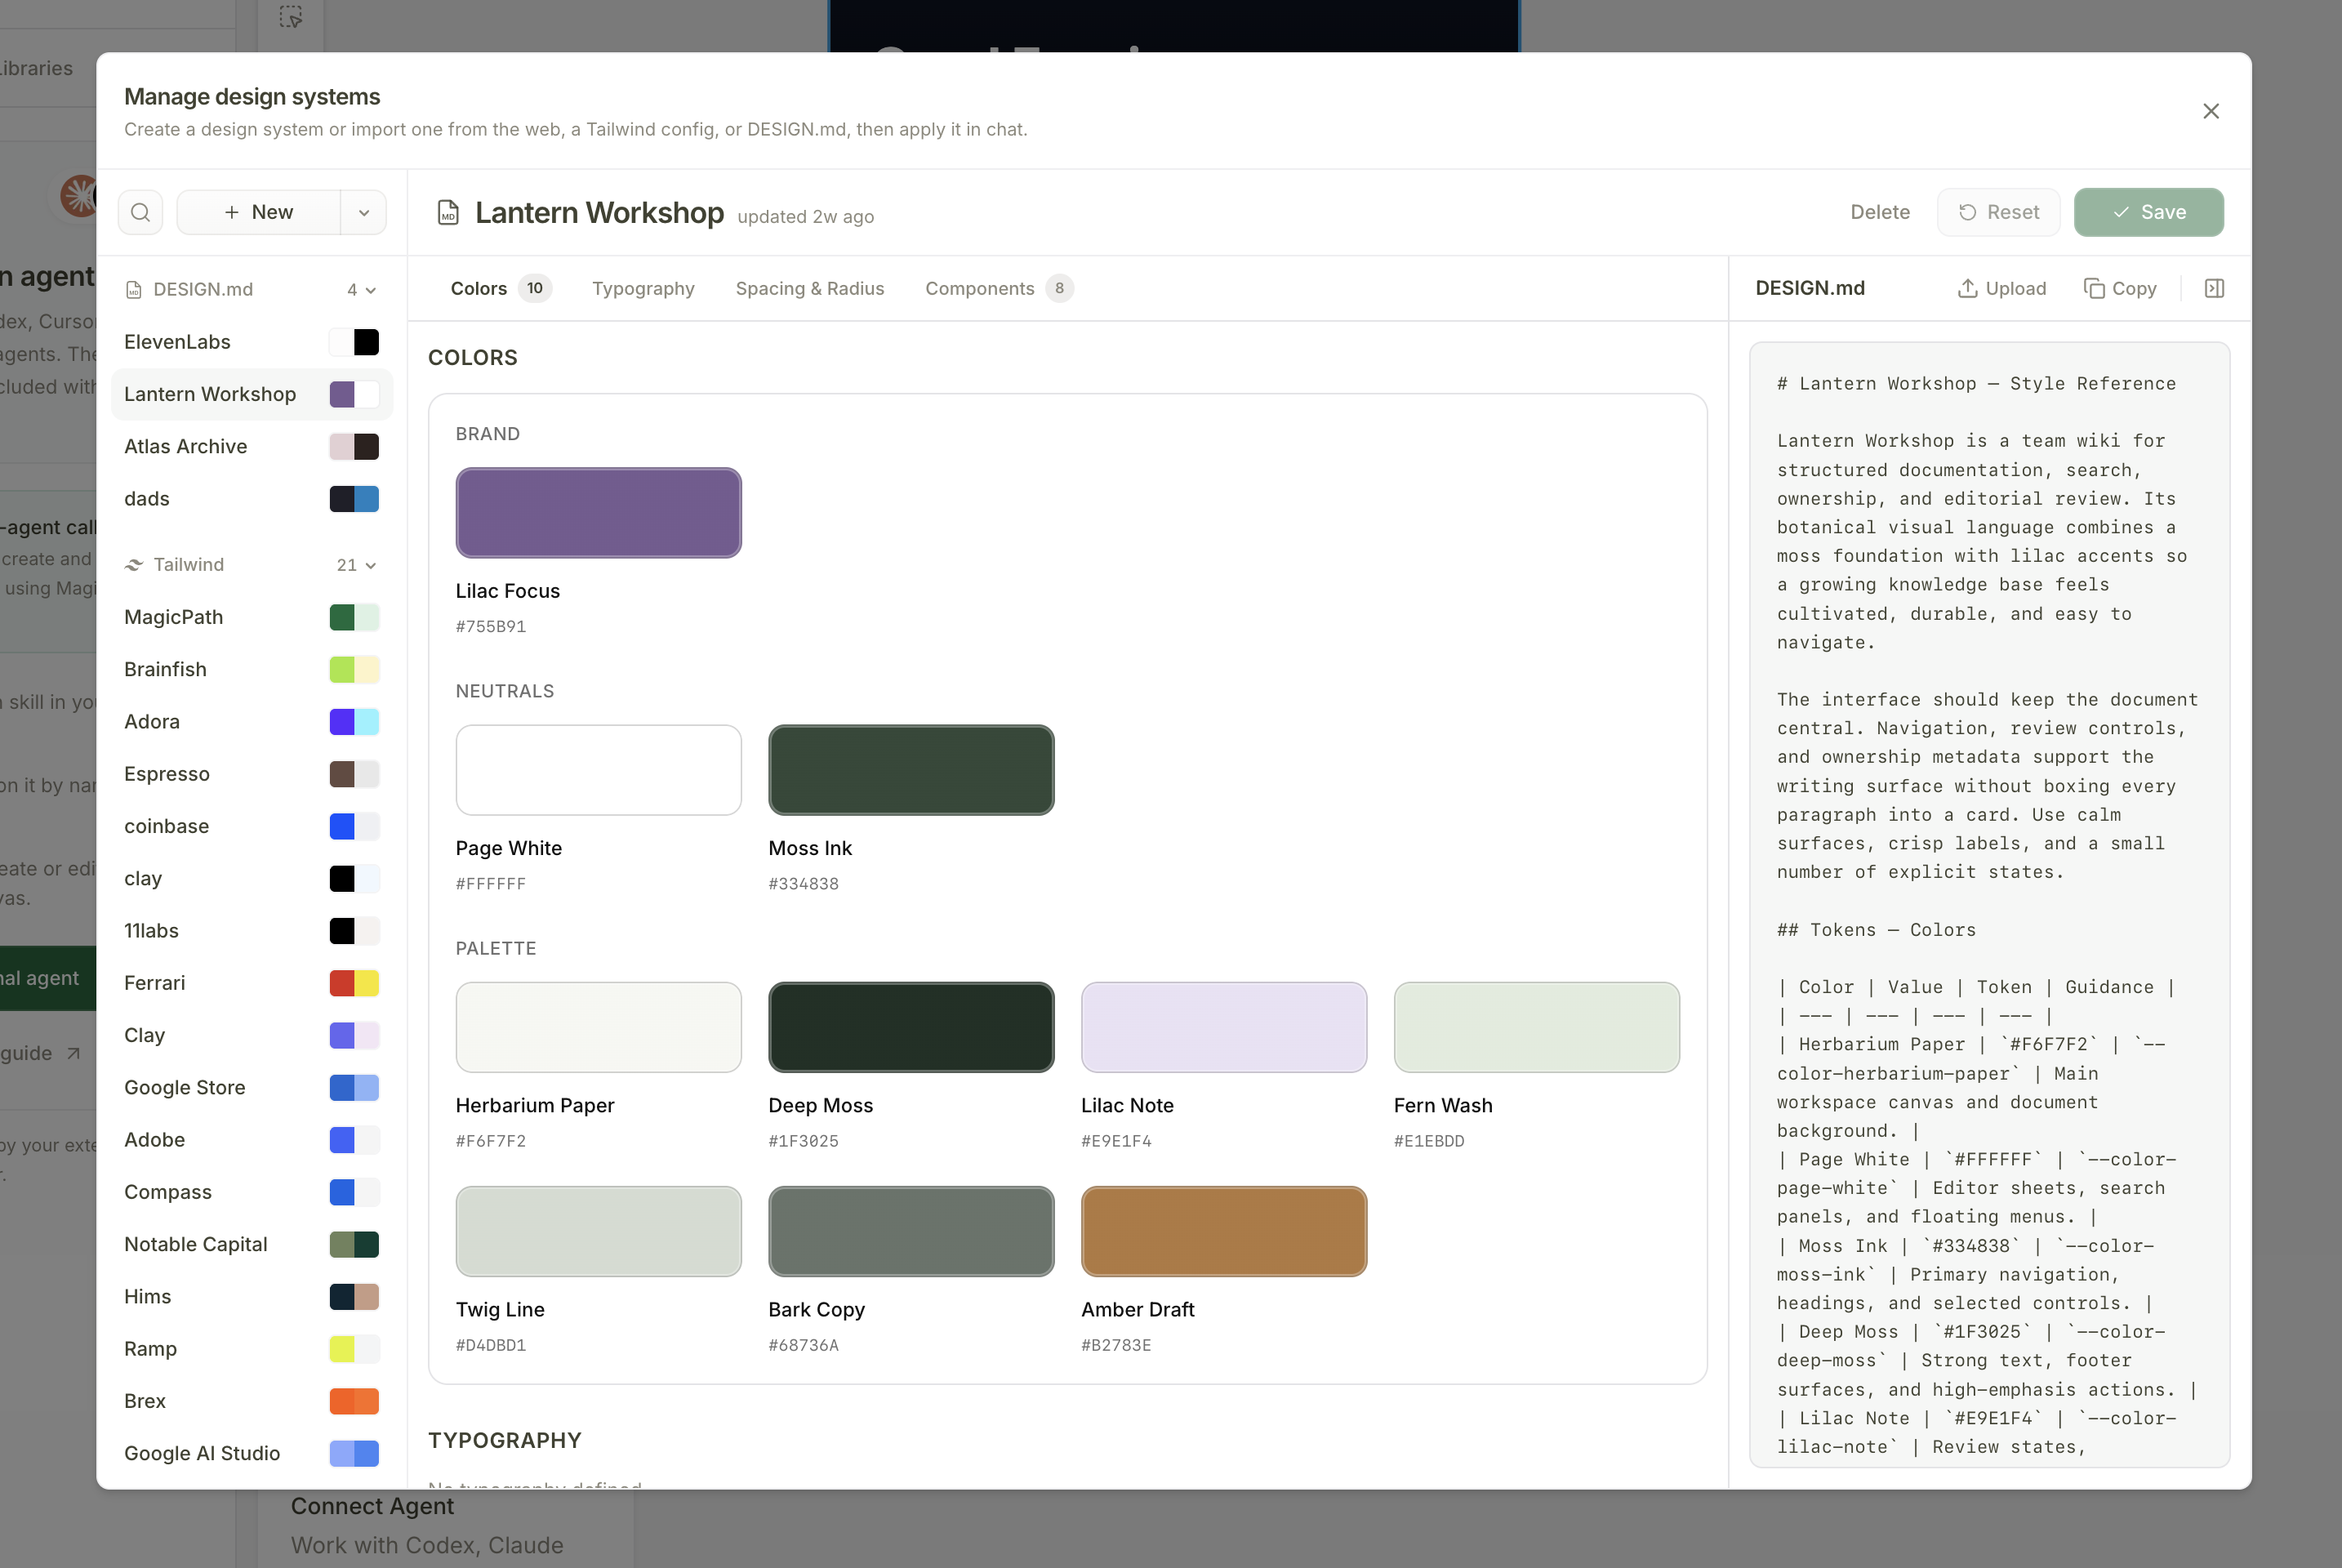2342x1568 pixels.
Task: Click the #755B91 hex value text
Action: pyautogui.click(x=491, y=627)
